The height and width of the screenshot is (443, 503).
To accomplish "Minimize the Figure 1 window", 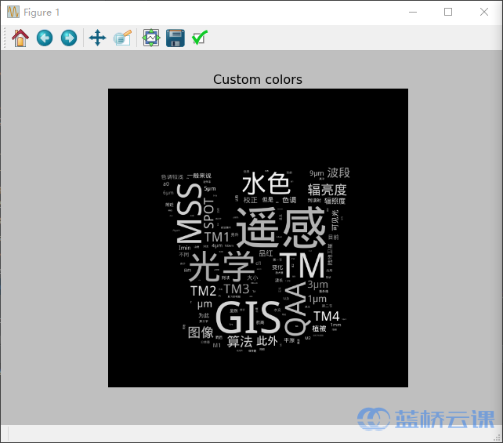I will (413, 12).
